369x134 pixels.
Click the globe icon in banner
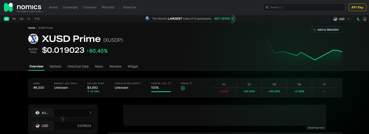coord(148,18)
